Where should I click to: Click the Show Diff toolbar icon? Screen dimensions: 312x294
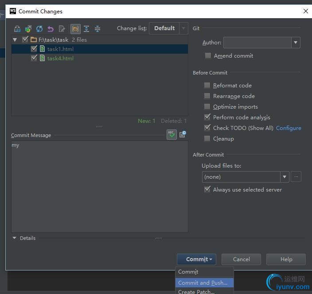tap(17, 29)
